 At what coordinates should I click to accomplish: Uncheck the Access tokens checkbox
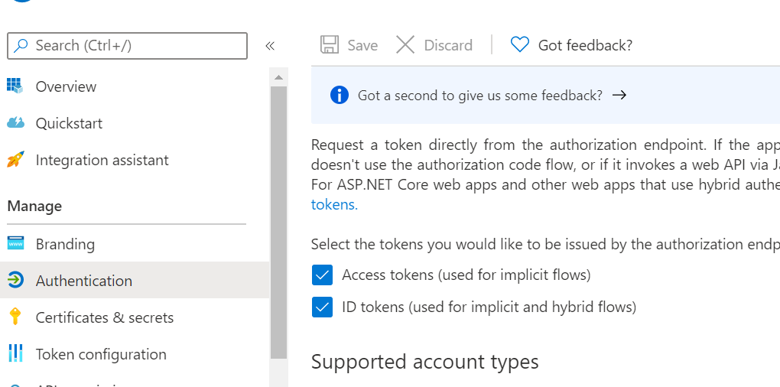tap(323, 275)
